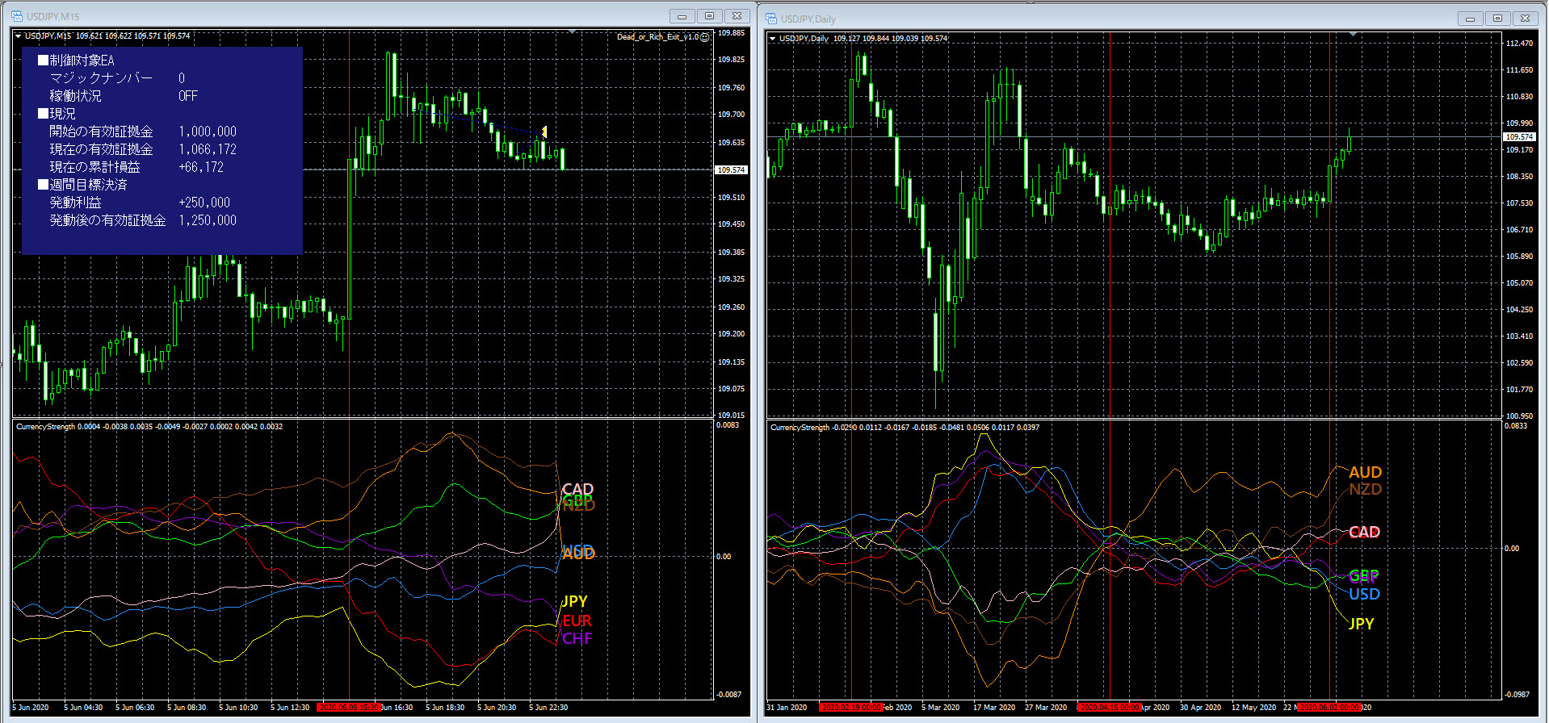This screenshot has height=723, width=1549.
Task: Minimize the USDJPY,M15 chart window
Action: tap(682, 16)
